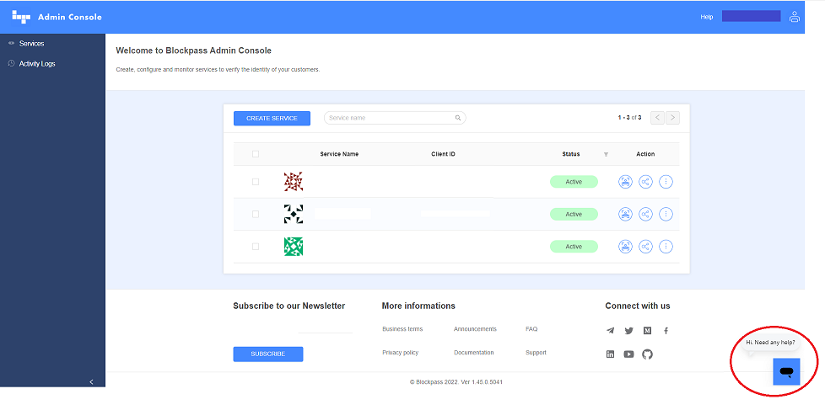Screen dimensions: 825x410
Task: Open KYC dashboard icon for second service
Action: [625, 214]
